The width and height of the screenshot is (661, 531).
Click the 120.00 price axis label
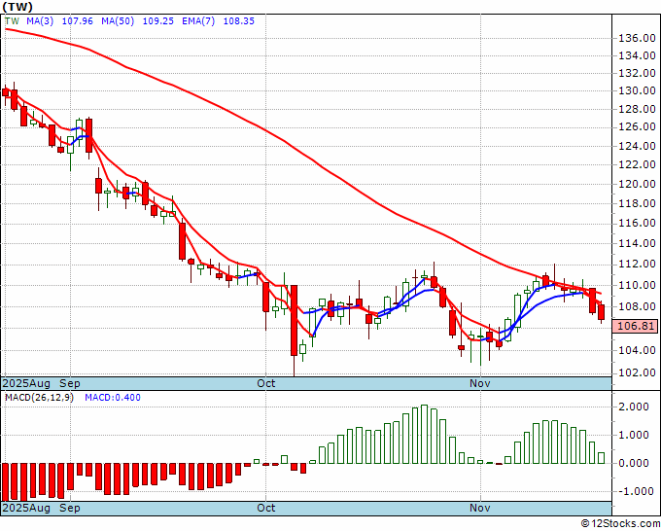coord(637,184)
